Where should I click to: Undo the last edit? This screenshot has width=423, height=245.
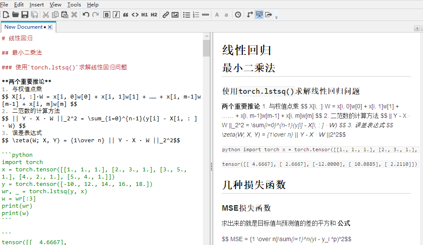[86, 15]
